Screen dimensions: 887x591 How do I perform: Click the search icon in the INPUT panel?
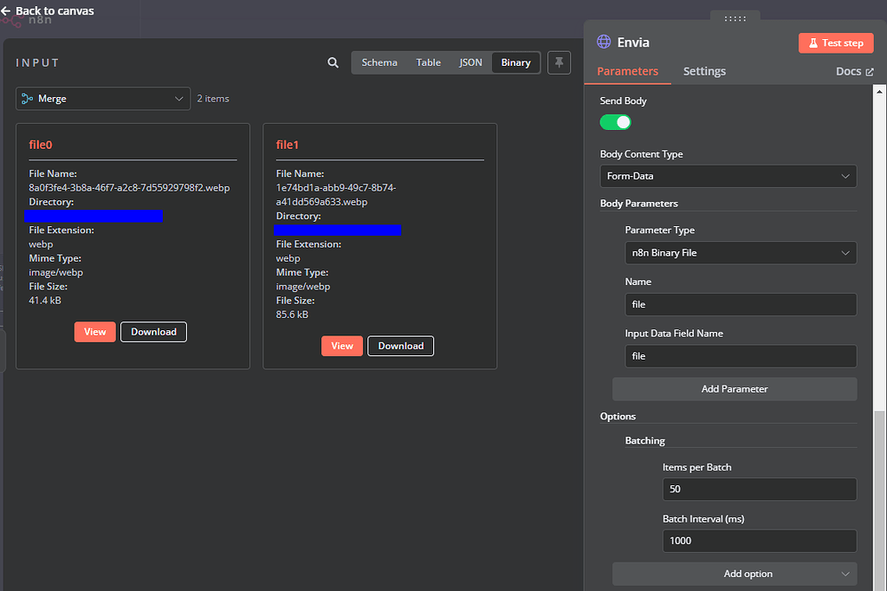coord(333,62)
